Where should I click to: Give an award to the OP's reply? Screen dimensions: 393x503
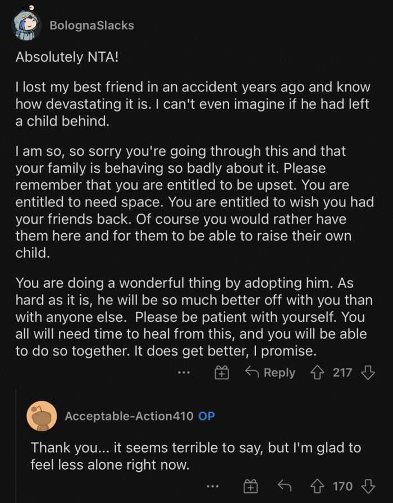(x=250, y=486)
